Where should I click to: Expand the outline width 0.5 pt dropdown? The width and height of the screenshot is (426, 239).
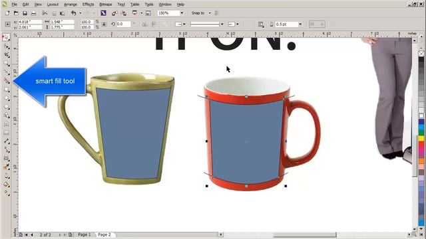[x=300, y=25]
